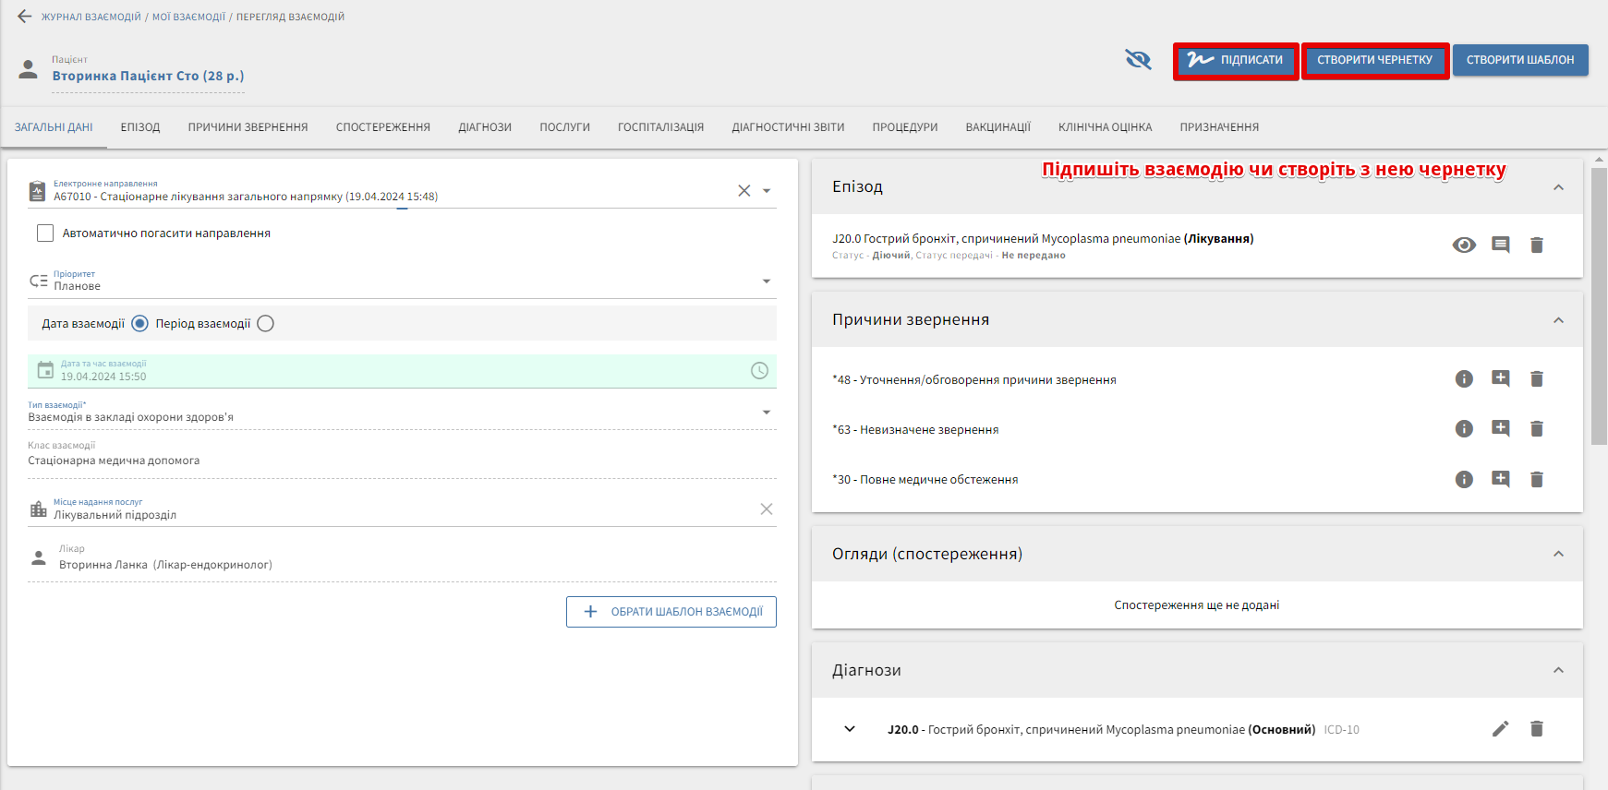This screenshot has height=790, width=1608.
Task: Click the crossed-out eye icon in header
Action: tap(1138, 60)
